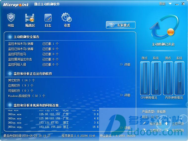The image size is (188, 141).
Task: Select connection row with IP 183.131.155.223
Action: (53, 127)
